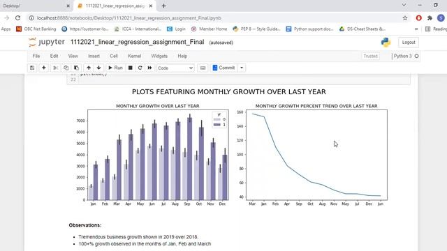The image size is (447, 251).
Task: Copy selected cells icon
Action: click(x=66, y=68)
